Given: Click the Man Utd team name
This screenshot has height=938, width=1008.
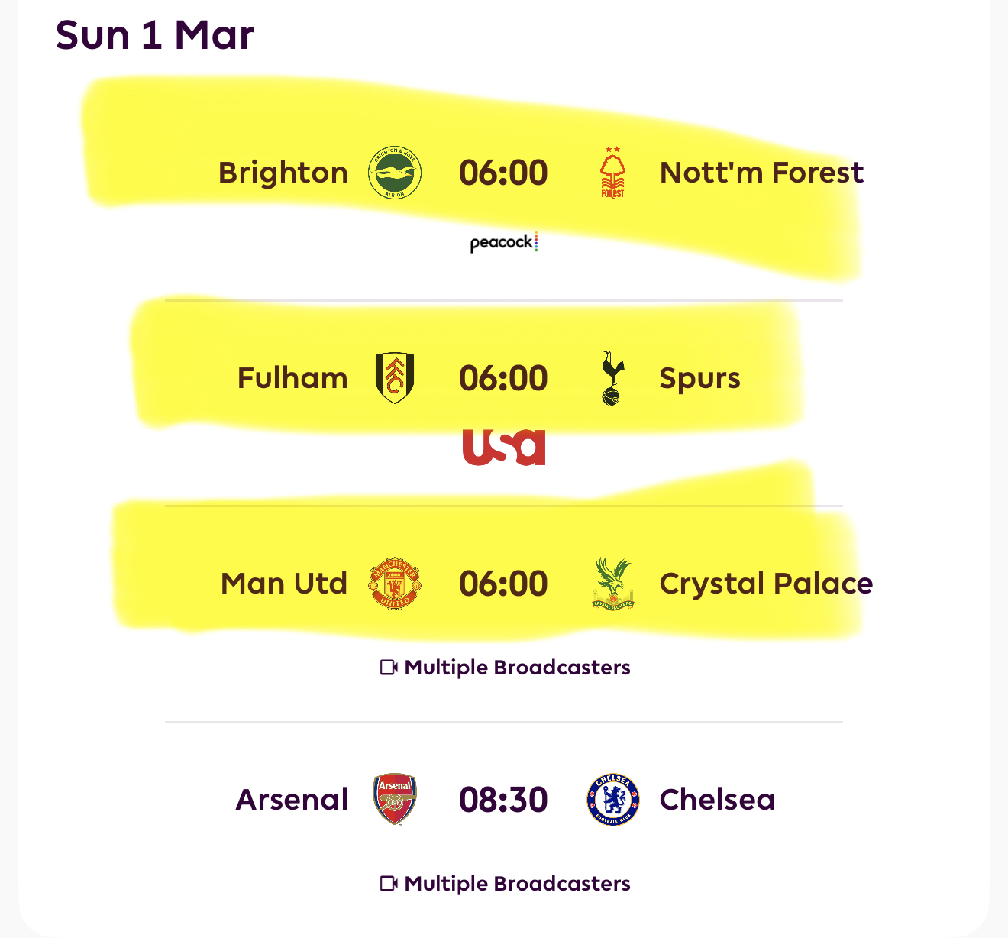Looking at the screenshot, I should pos(284,584).
